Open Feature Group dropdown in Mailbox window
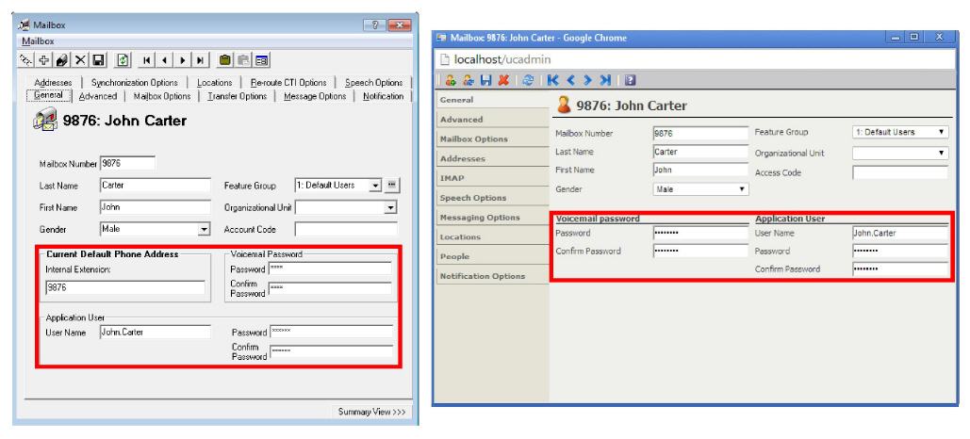 click(374, 186)
